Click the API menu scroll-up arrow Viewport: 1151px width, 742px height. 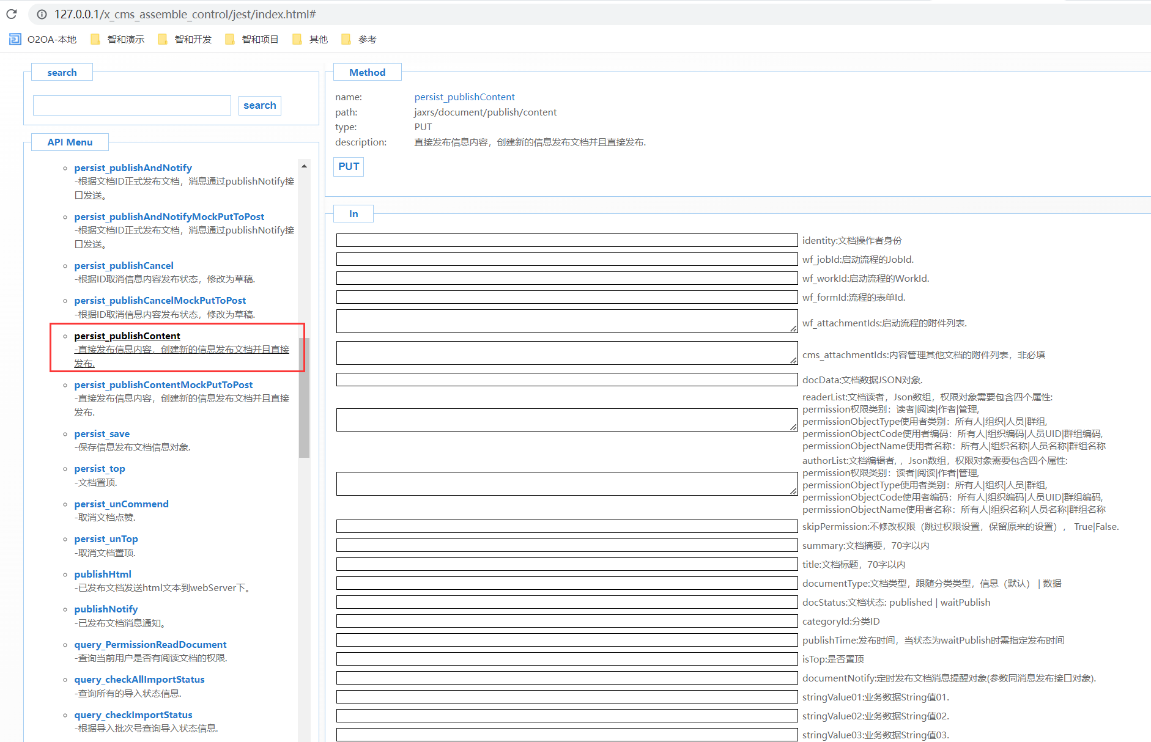[304, 166]
